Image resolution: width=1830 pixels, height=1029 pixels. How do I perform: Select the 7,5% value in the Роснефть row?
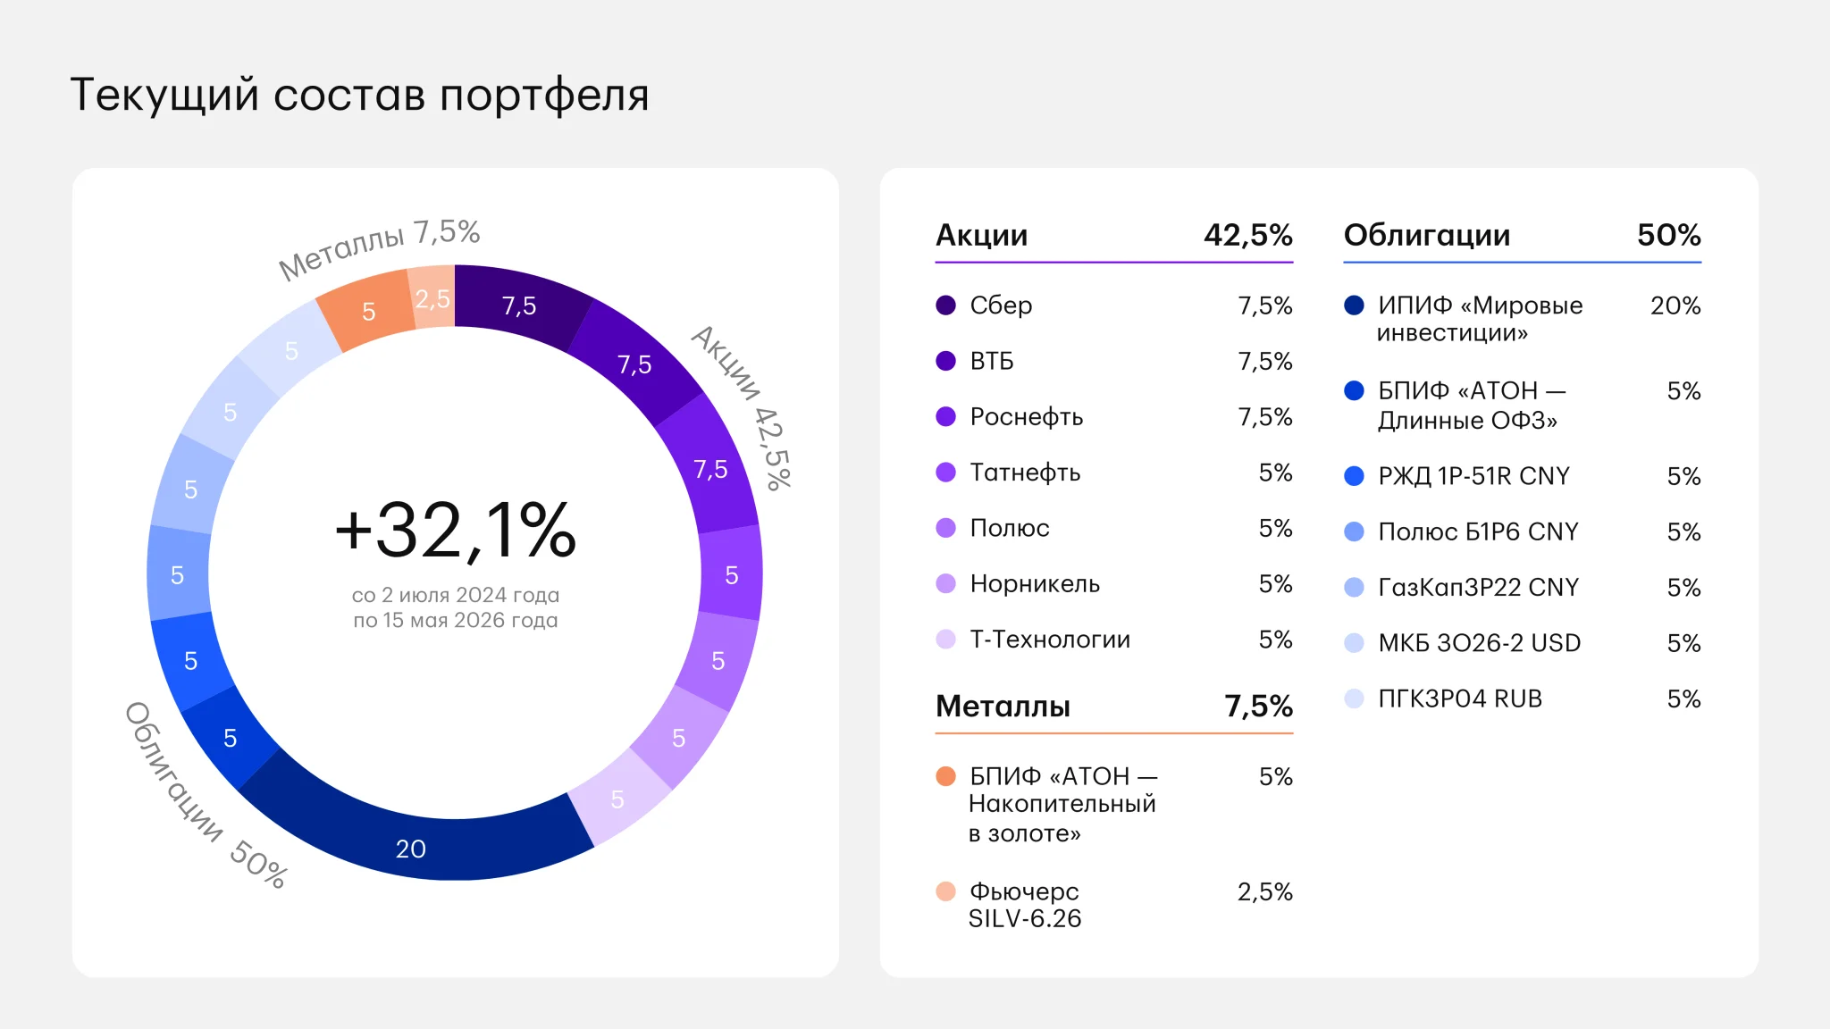coord(1265,416)
